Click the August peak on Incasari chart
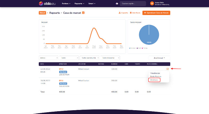Viewport: 209px width, 114px height. point(94,28)
